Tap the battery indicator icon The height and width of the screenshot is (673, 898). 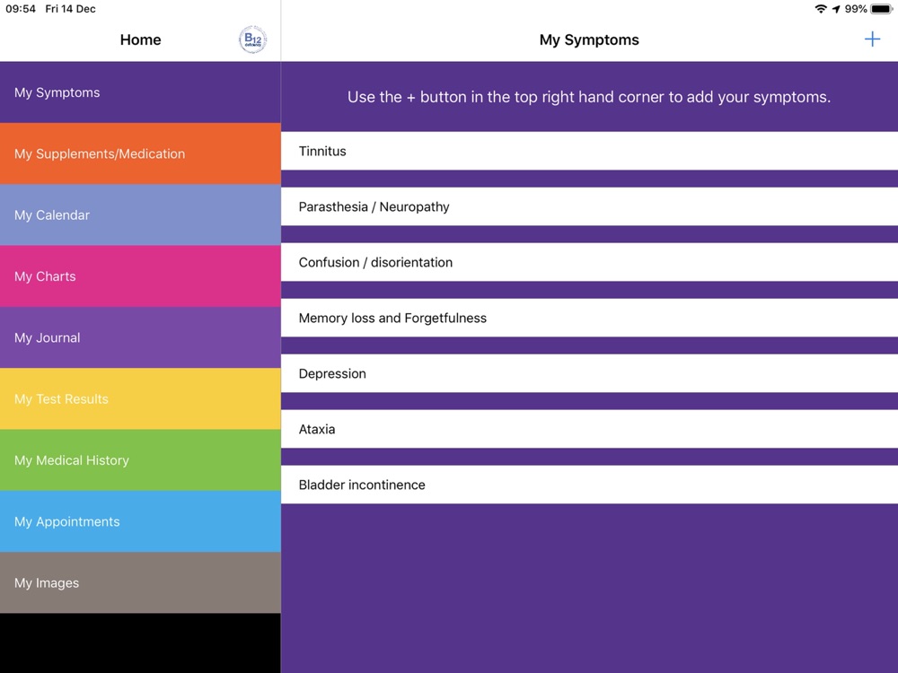[882, 9]
